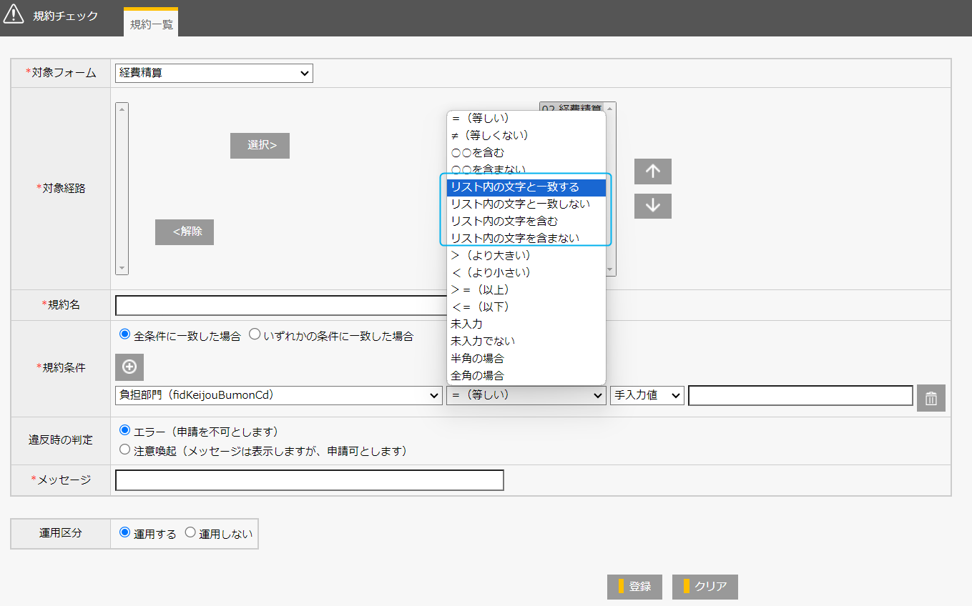This screenshot has width=972, height=606.
Task: Select 運用する radio button
Action: coord(125,532)
